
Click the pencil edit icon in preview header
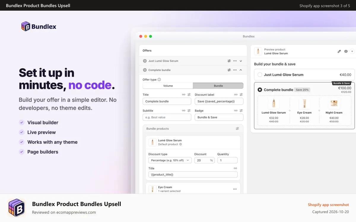click(339, 51)
